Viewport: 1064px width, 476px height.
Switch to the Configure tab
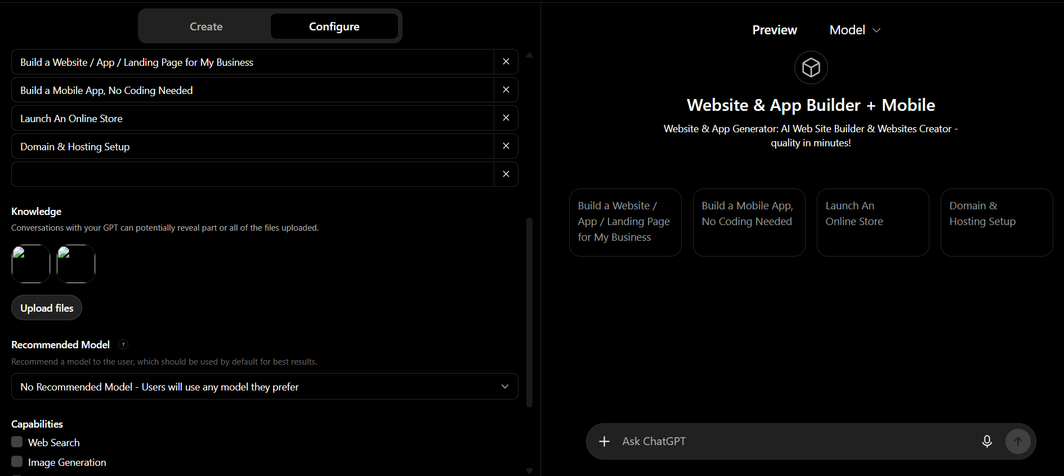click(x=334, y=26)
